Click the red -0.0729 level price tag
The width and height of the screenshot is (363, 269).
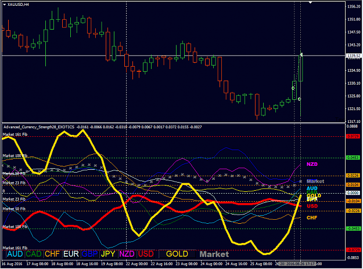click(353, 250)
